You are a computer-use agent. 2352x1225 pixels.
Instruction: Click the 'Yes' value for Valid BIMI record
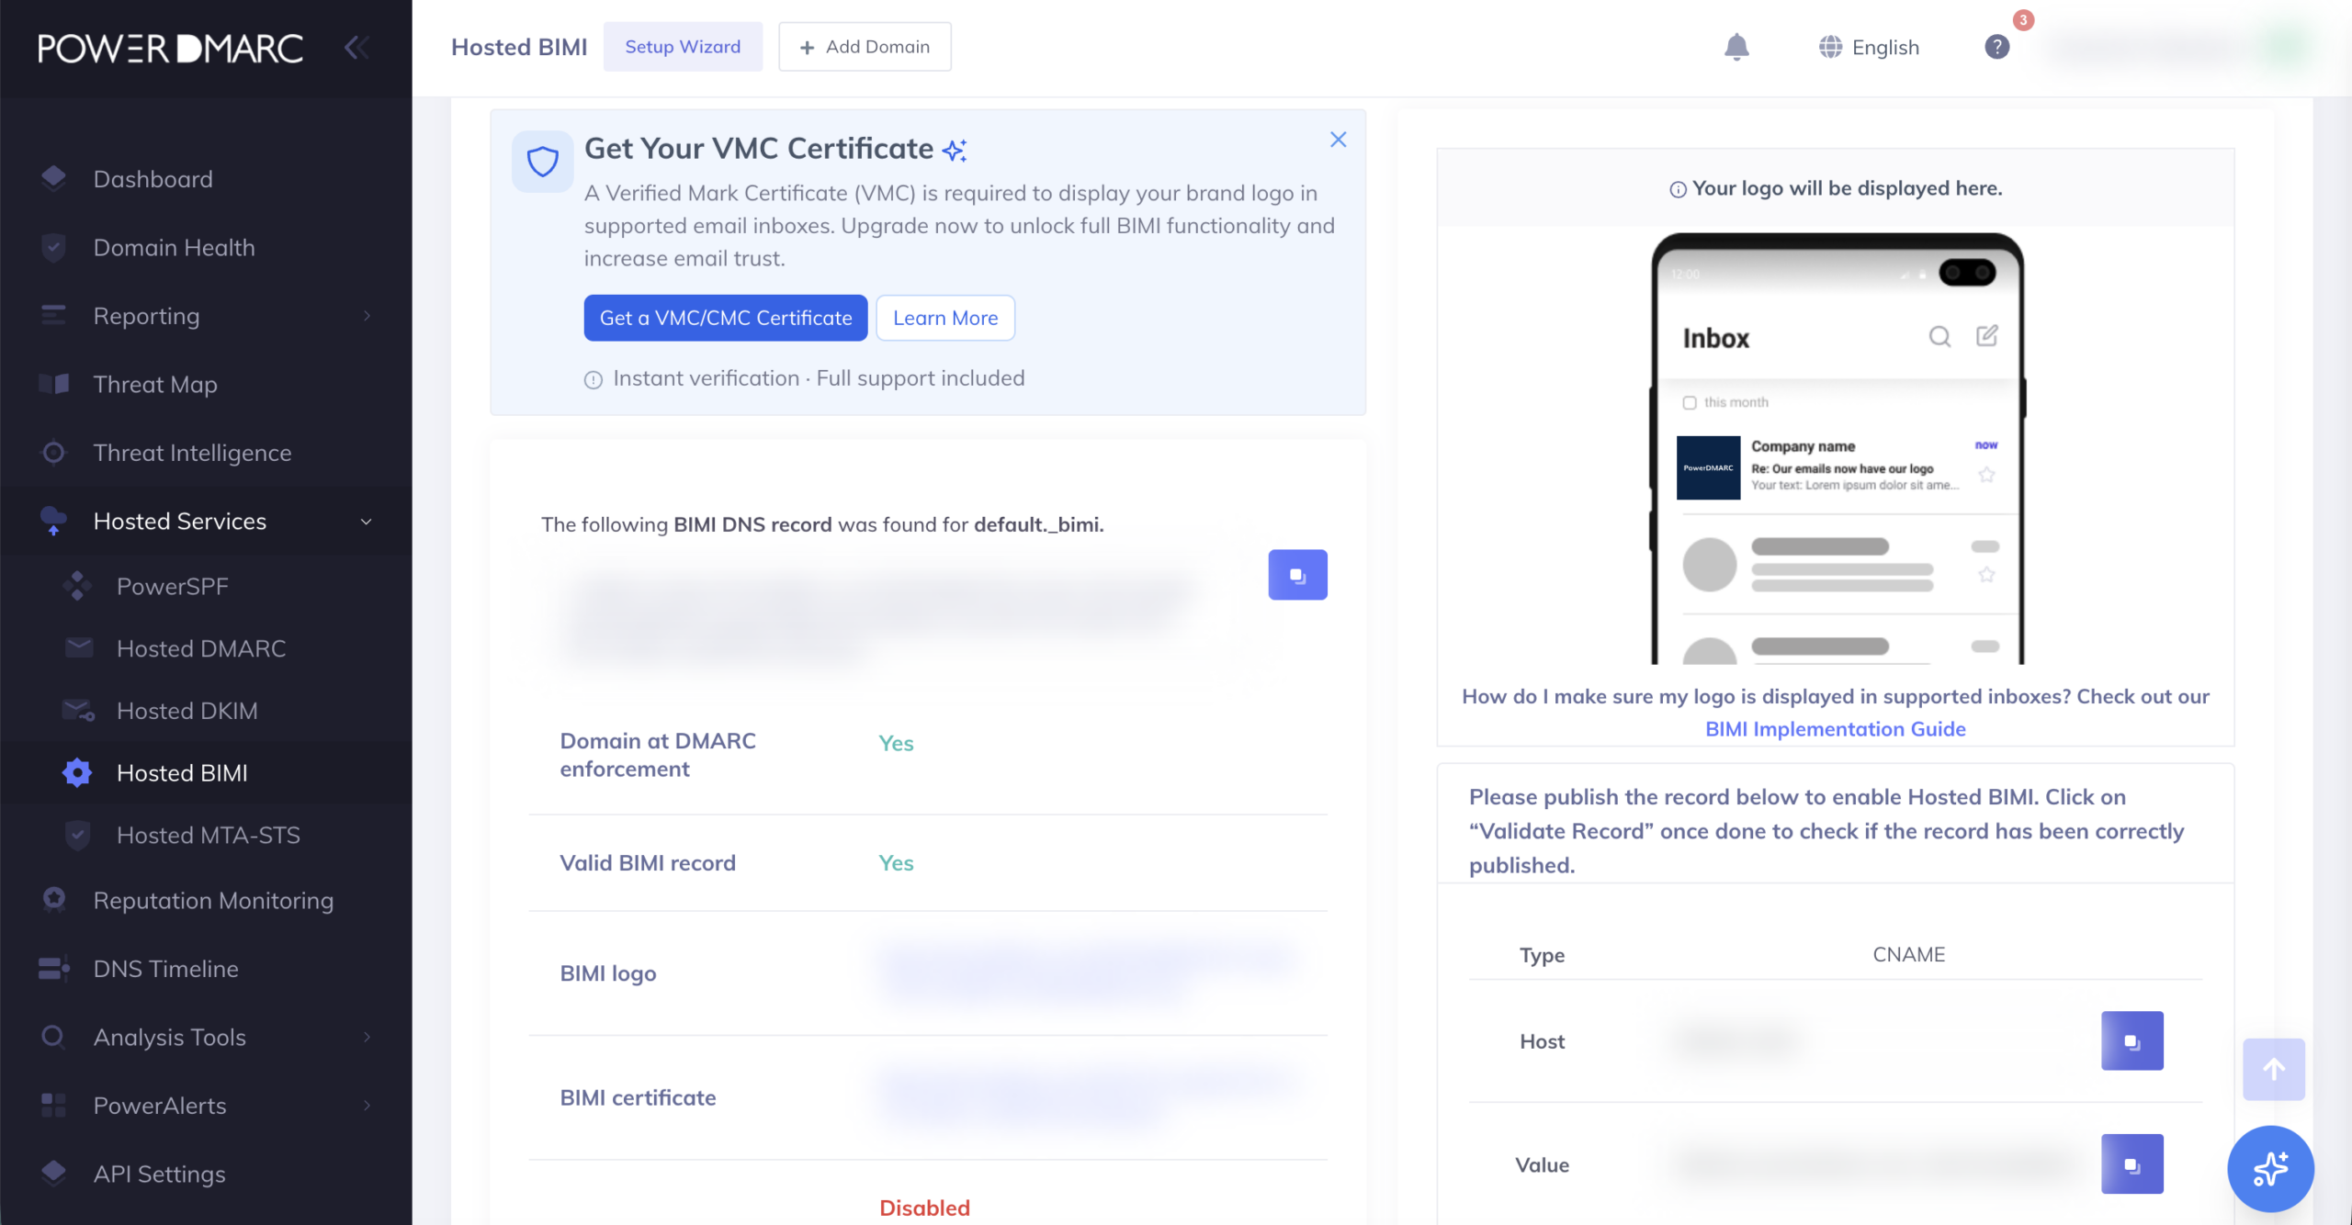click(896, 862)
